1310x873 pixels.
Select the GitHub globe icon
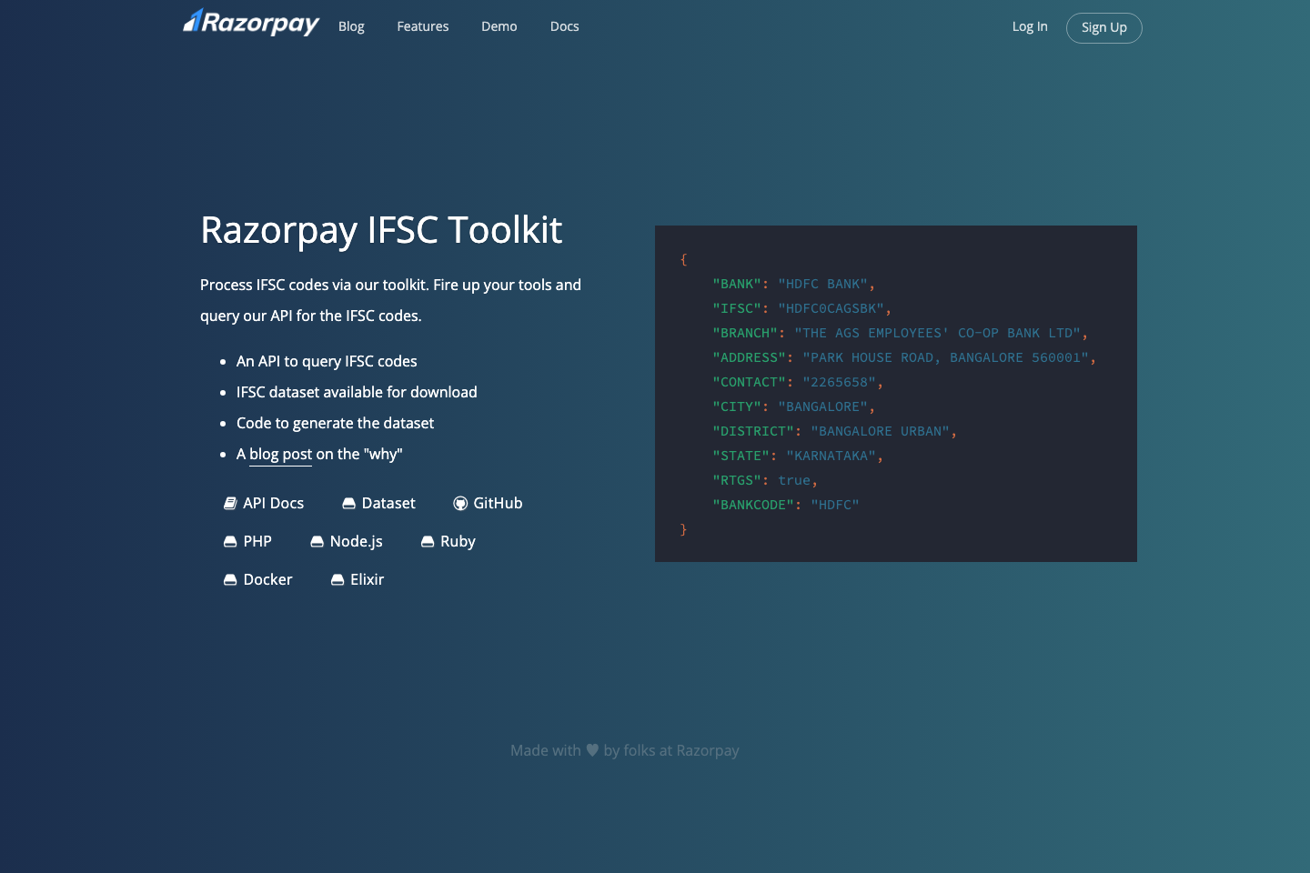[461, 503]
